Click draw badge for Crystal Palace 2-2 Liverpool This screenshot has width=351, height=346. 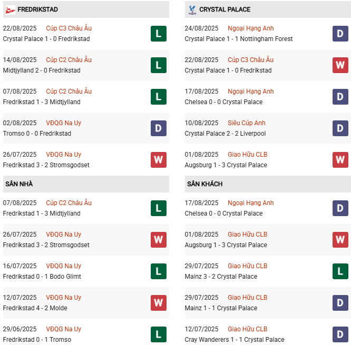coord(340,128)
